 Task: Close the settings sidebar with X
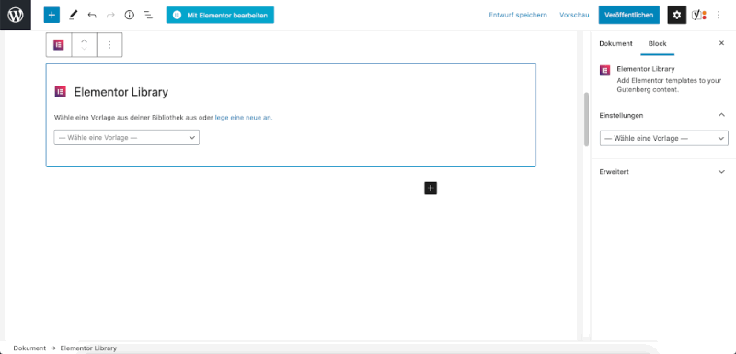pos(721,43)
